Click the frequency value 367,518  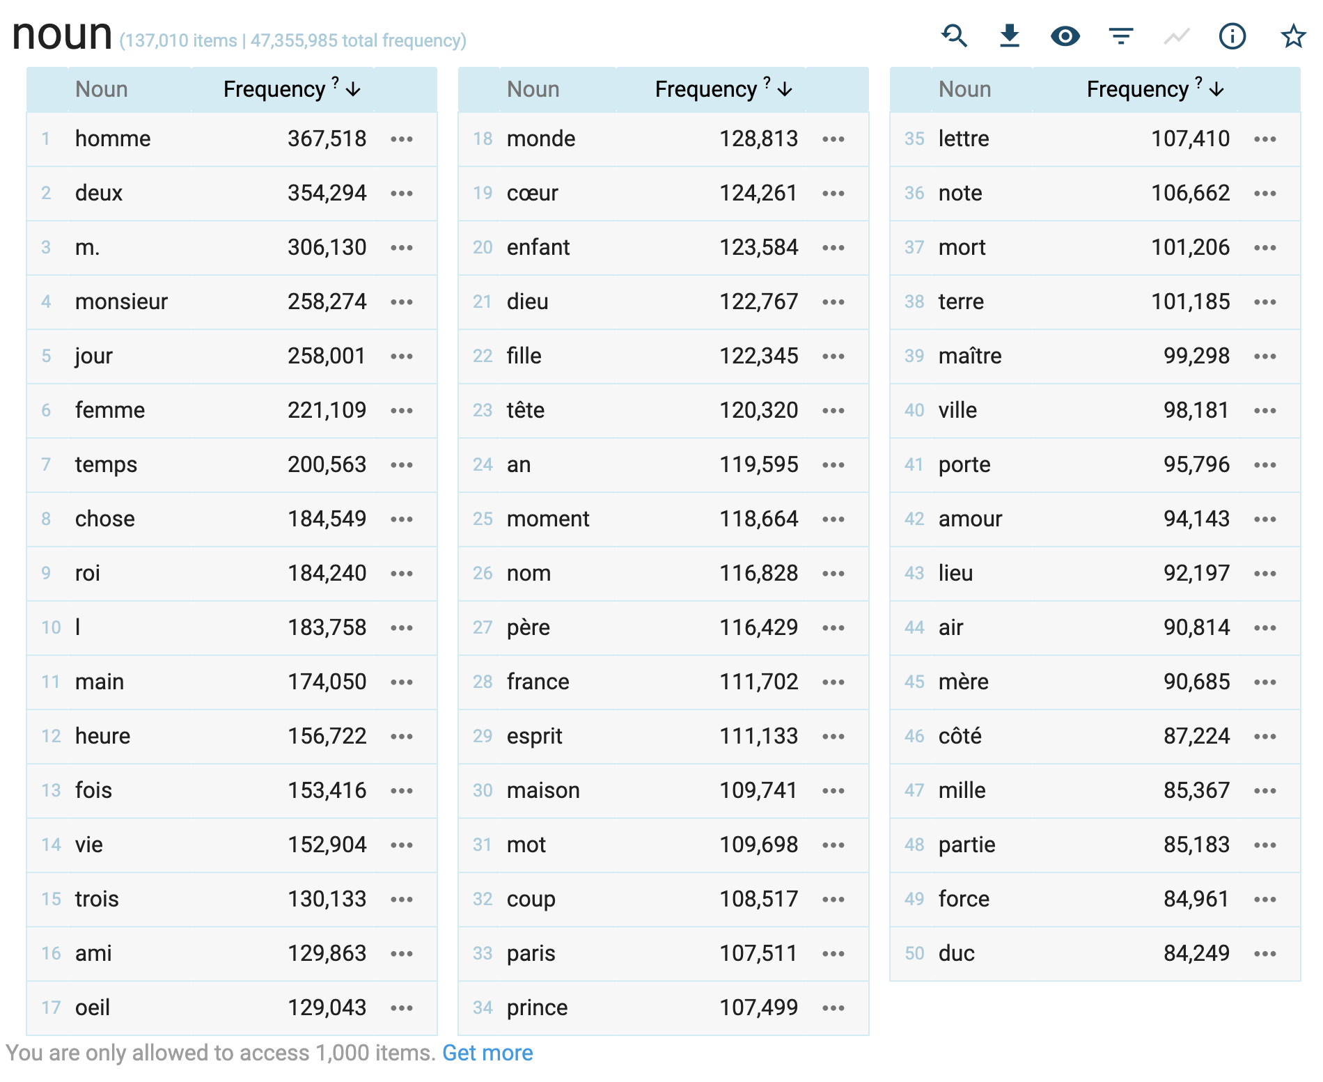click(327, 139)
